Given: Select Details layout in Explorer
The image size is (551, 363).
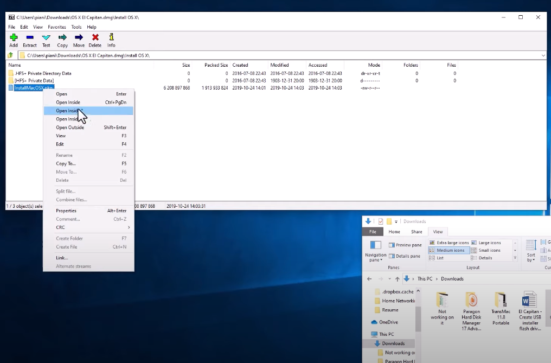Looking at the screenshot, I should pyautogui.click(x=482, y=258).
